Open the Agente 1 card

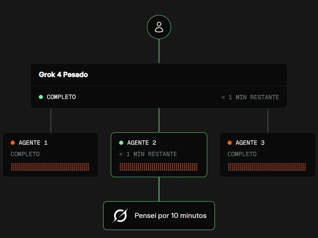[51, 155]
